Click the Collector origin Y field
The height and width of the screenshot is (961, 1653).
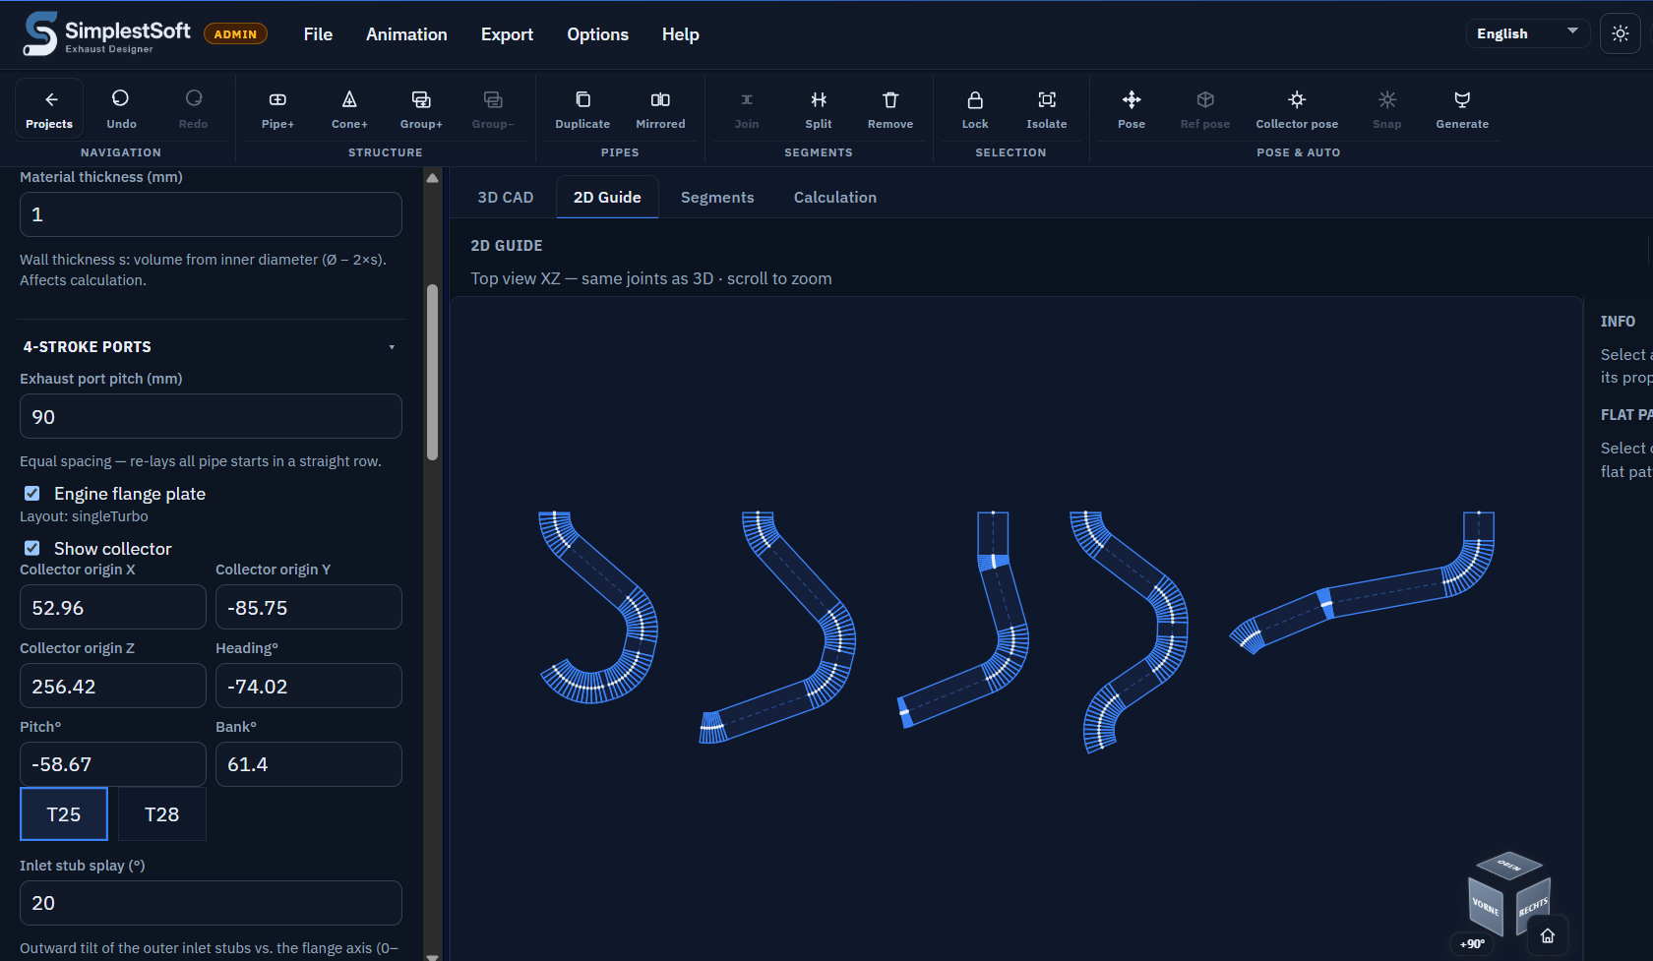[x=309, y=608]
